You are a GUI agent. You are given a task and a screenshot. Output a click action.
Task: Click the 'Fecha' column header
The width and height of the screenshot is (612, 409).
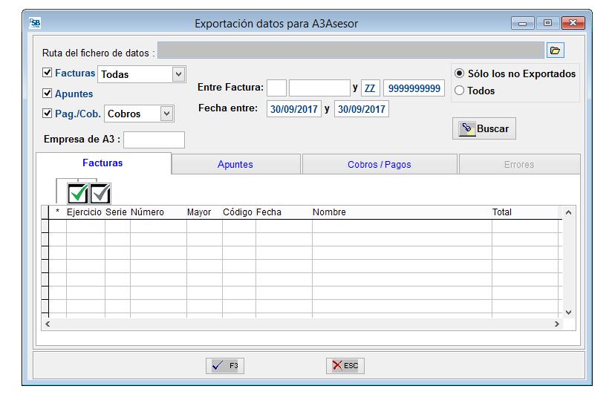pyautogui.click(x=284, y=212)
